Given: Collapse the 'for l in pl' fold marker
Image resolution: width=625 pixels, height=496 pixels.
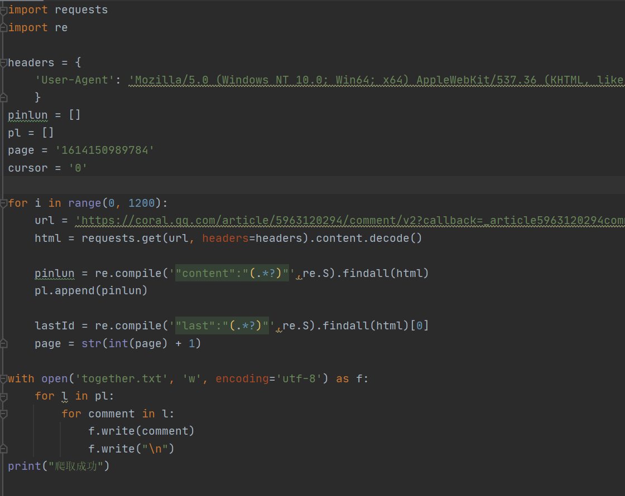Looking at the screenshot, I should coord(3,396).
